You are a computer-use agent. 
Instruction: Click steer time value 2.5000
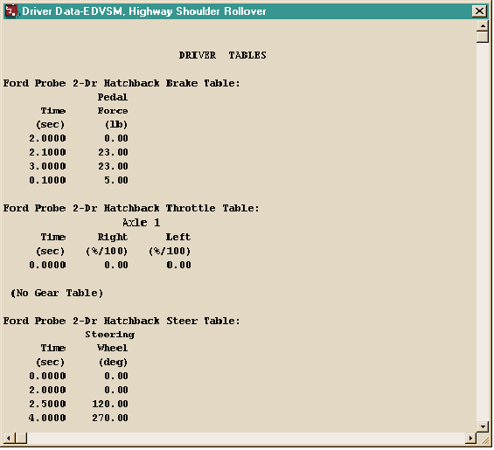coord(47,404)
